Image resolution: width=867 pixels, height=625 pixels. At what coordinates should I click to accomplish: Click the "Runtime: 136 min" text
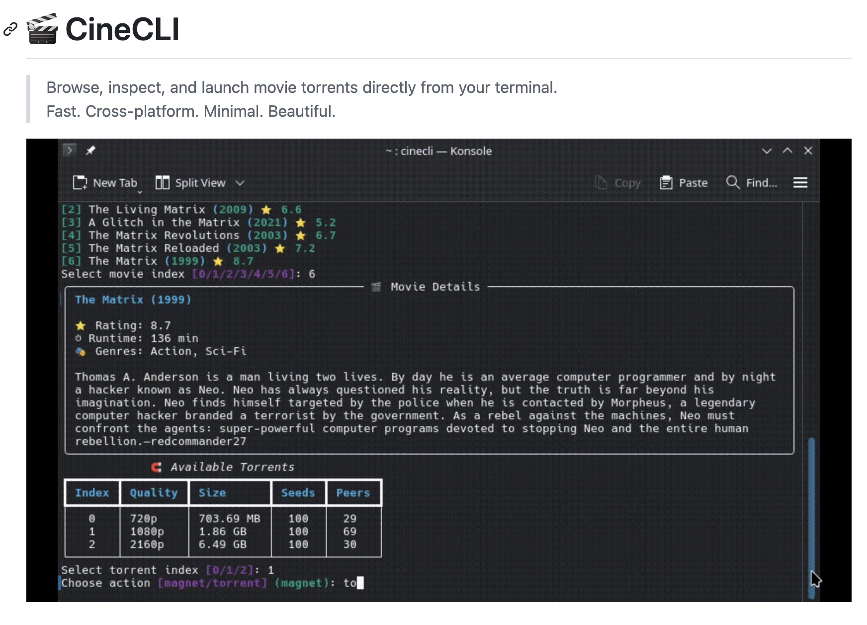click(x=144, y=338)
